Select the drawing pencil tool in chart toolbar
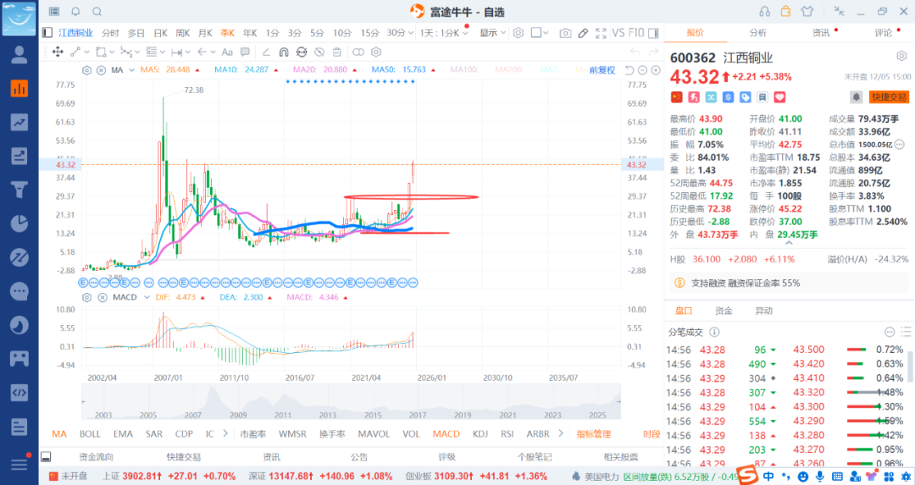915x485 pixels. pyautogui.click(x=583, y=33)
